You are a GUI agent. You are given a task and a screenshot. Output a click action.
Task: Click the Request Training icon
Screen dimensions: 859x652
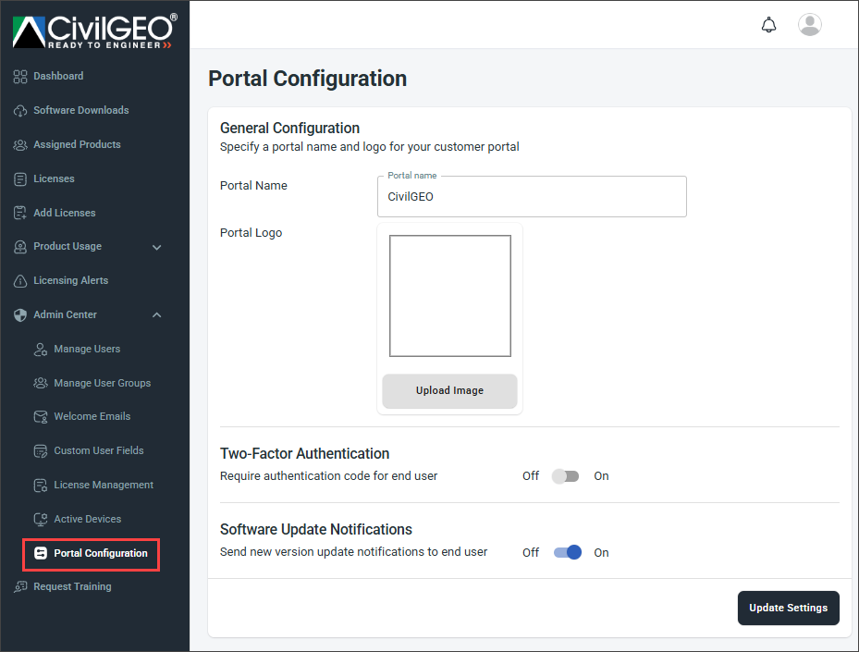20,586
